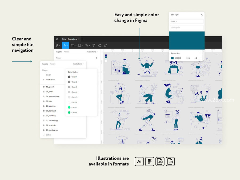Viewport: 240px width, 180px height.
Task: Select the Pen tool
Action: (87, 45)
